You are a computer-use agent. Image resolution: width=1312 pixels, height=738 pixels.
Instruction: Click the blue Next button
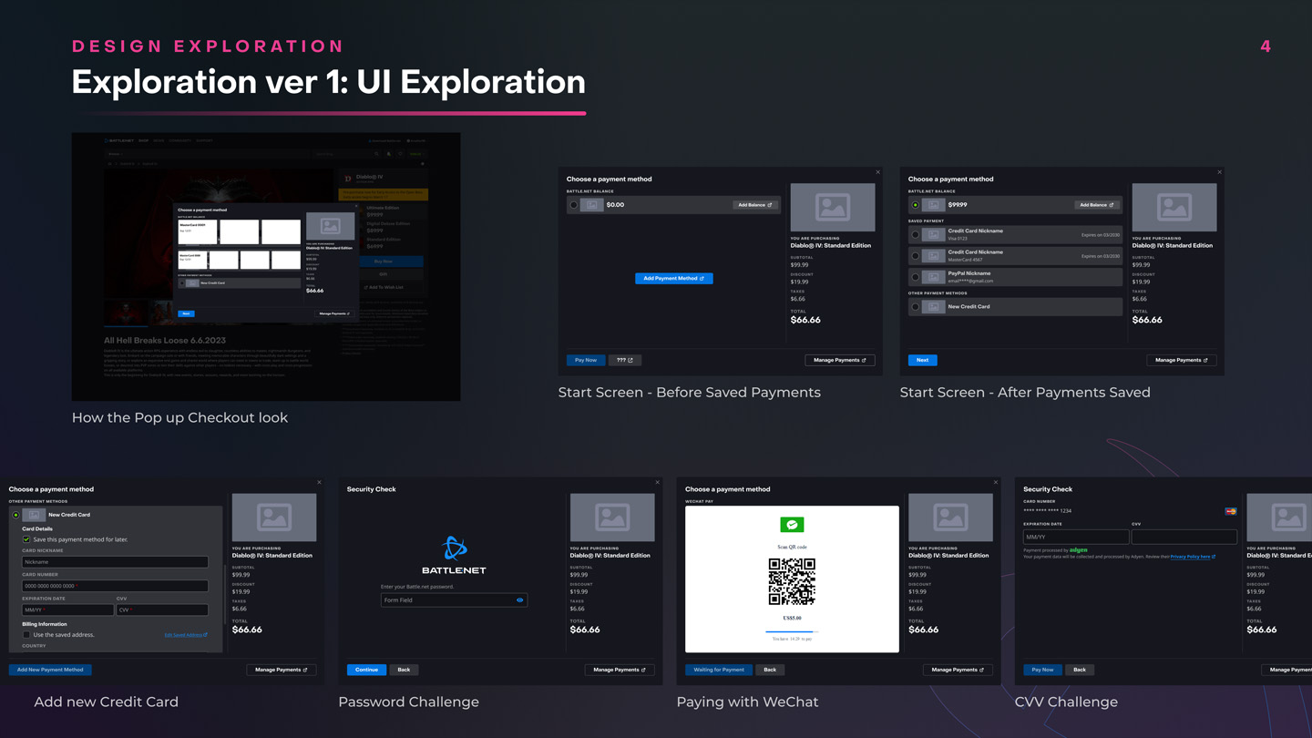922,360
